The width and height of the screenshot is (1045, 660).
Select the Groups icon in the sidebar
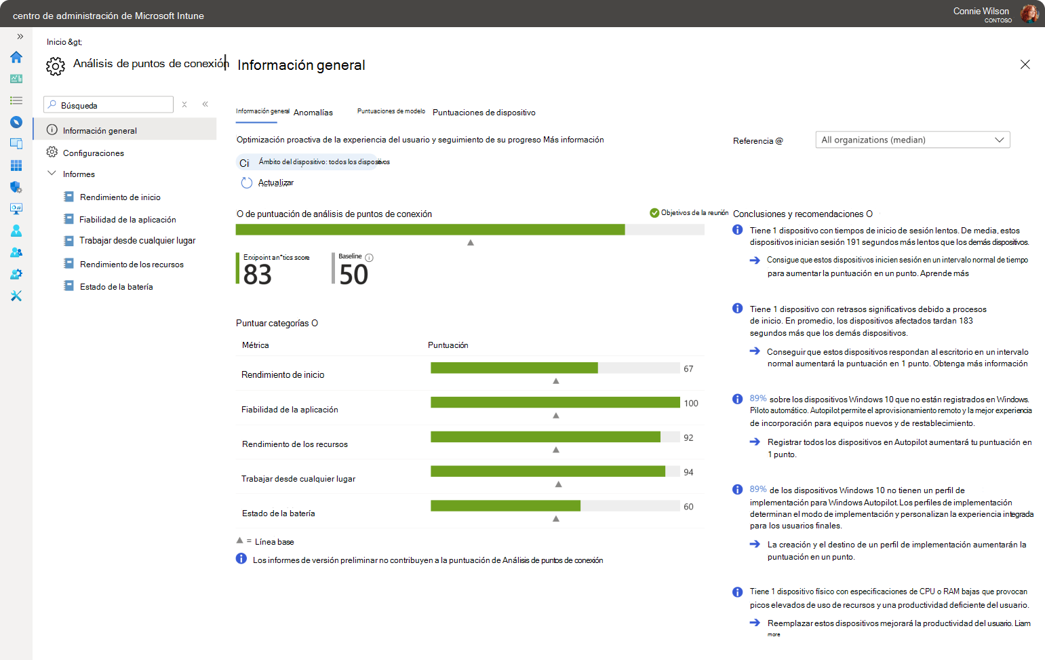(x=16, y=252)
